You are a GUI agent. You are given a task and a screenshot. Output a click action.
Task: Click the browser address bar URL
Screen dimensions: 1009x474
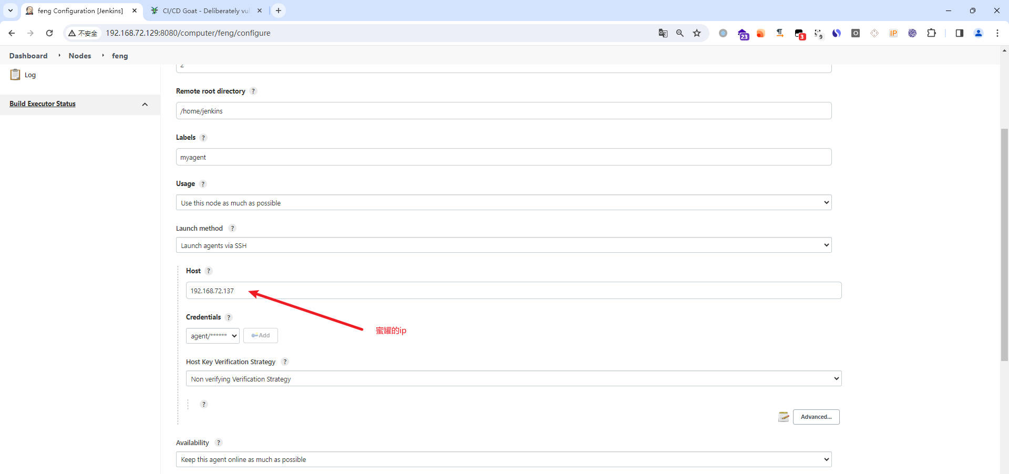[x=188, y=33]
